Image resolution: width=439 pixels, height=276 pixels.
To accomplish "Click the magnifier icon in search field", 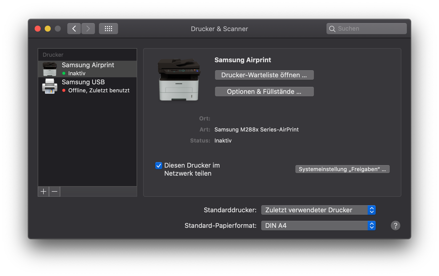I will point(332,29).
